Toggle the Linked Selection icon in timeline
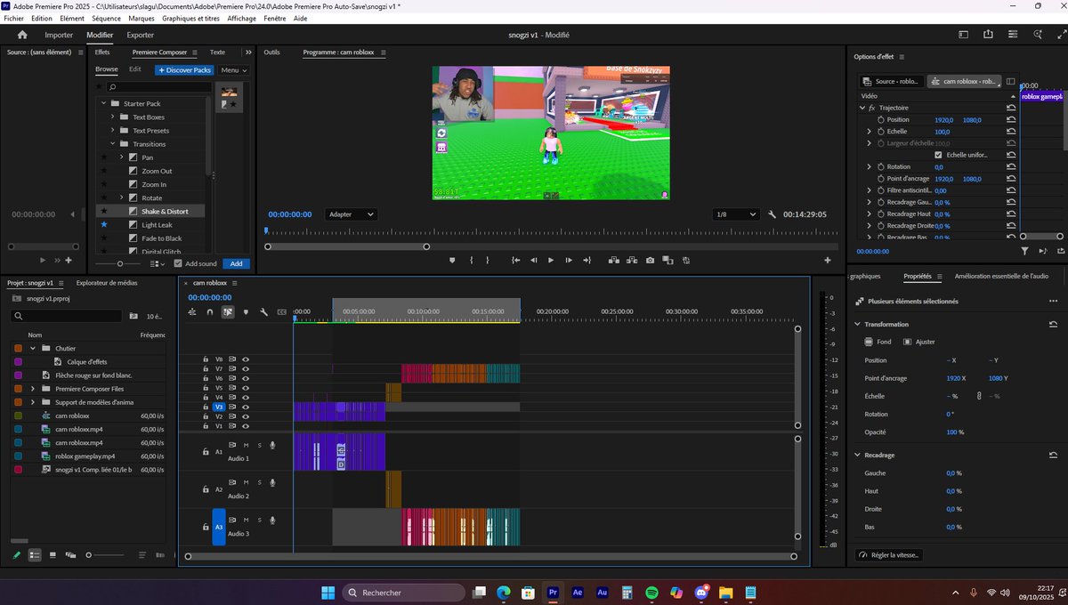 [x=228, y=312]
